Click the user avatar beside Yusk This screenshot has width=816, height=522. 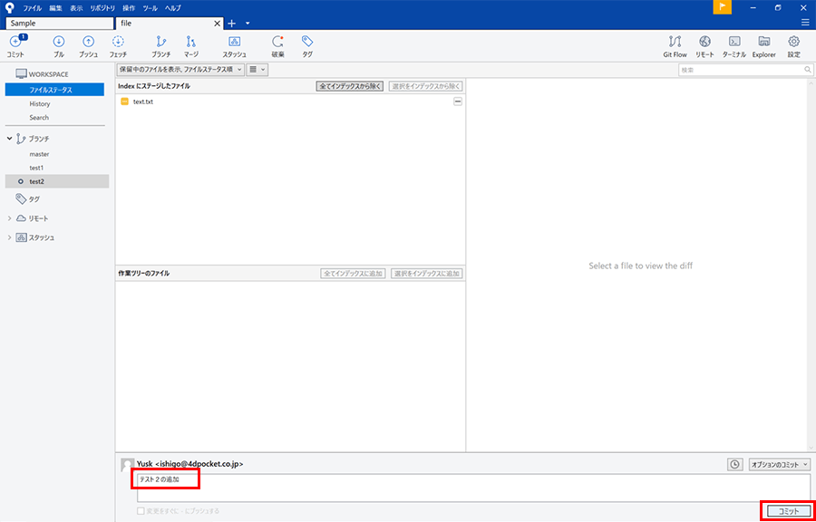[127, 465]
